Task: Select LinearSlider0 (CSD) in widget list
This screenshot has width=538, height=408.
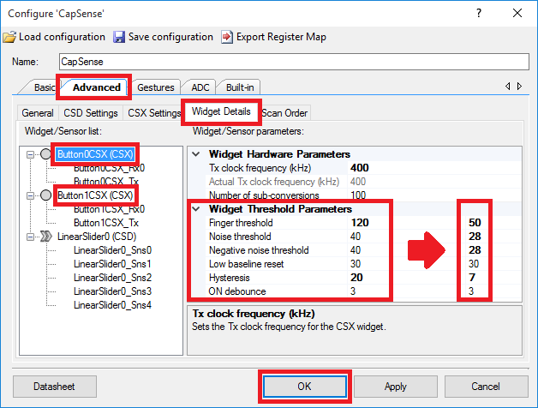Action: (x=97, y=237)
